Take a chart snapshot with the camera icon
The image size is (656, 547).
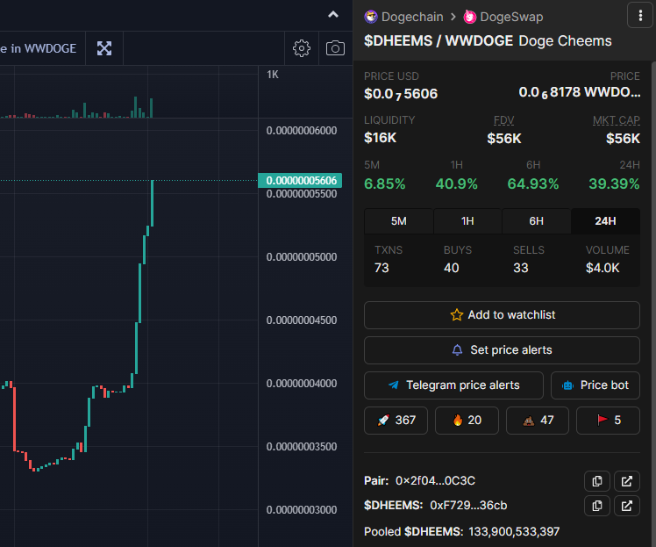(x=335, y=48)
